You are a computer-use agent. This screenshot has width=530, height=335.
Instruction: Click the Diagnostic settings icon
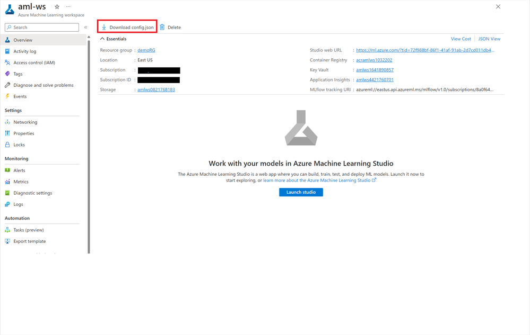pyautogui.click(x=7, y=193)
